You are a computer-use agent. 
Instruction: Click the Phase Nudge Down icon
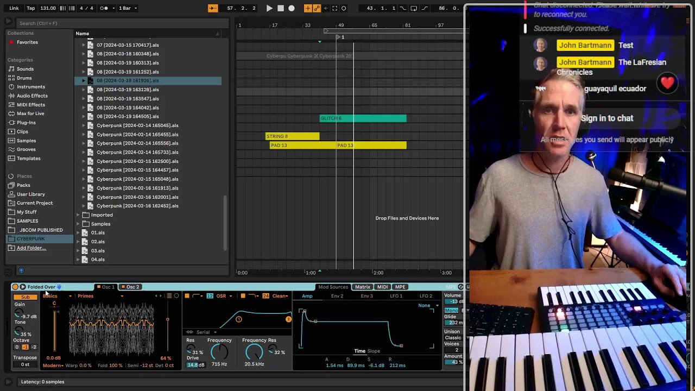tap(64, 8)
